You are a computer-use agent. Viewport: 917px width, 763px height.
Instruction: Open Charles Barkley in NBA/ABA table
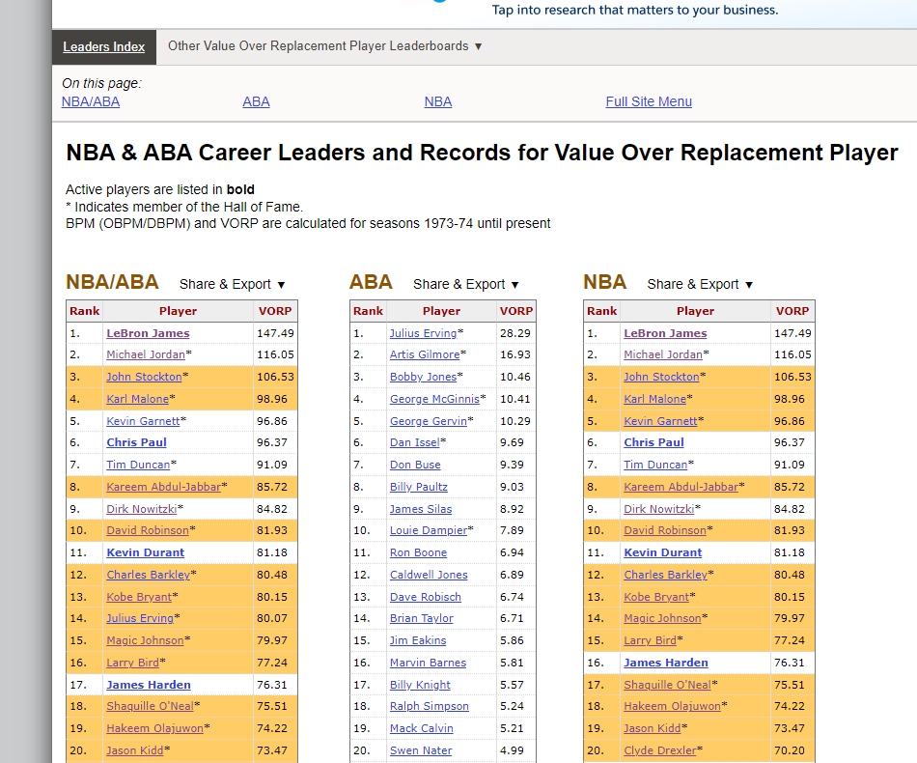[148, 576]
